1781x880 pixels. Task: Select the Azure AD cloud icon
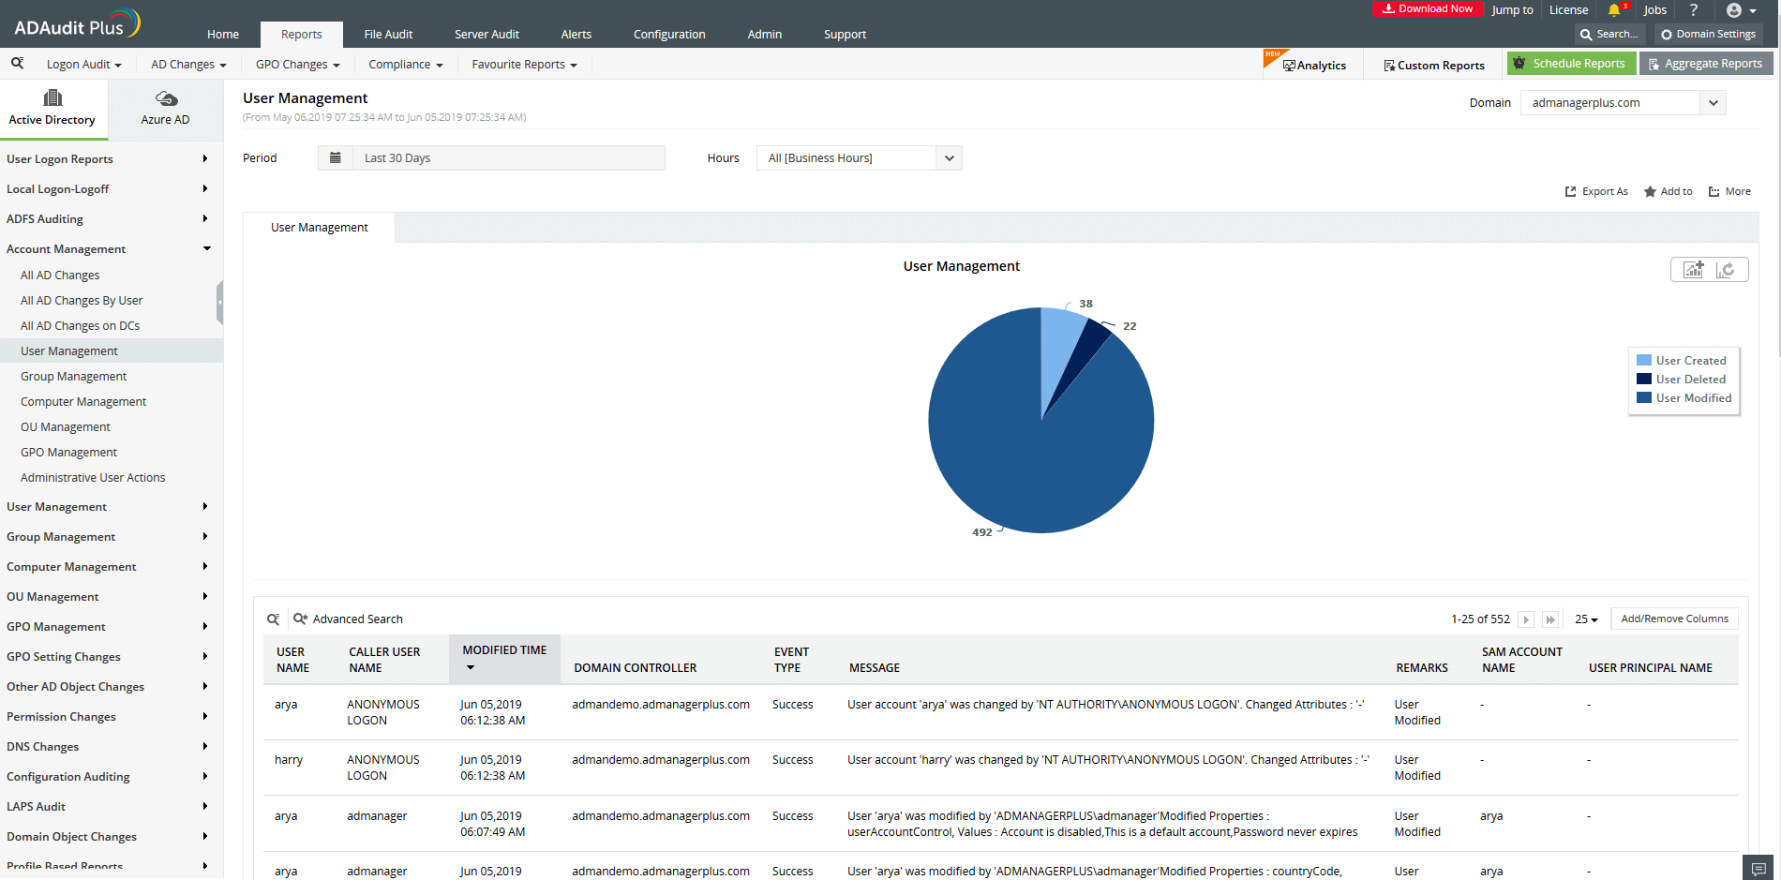pos(166,98)
